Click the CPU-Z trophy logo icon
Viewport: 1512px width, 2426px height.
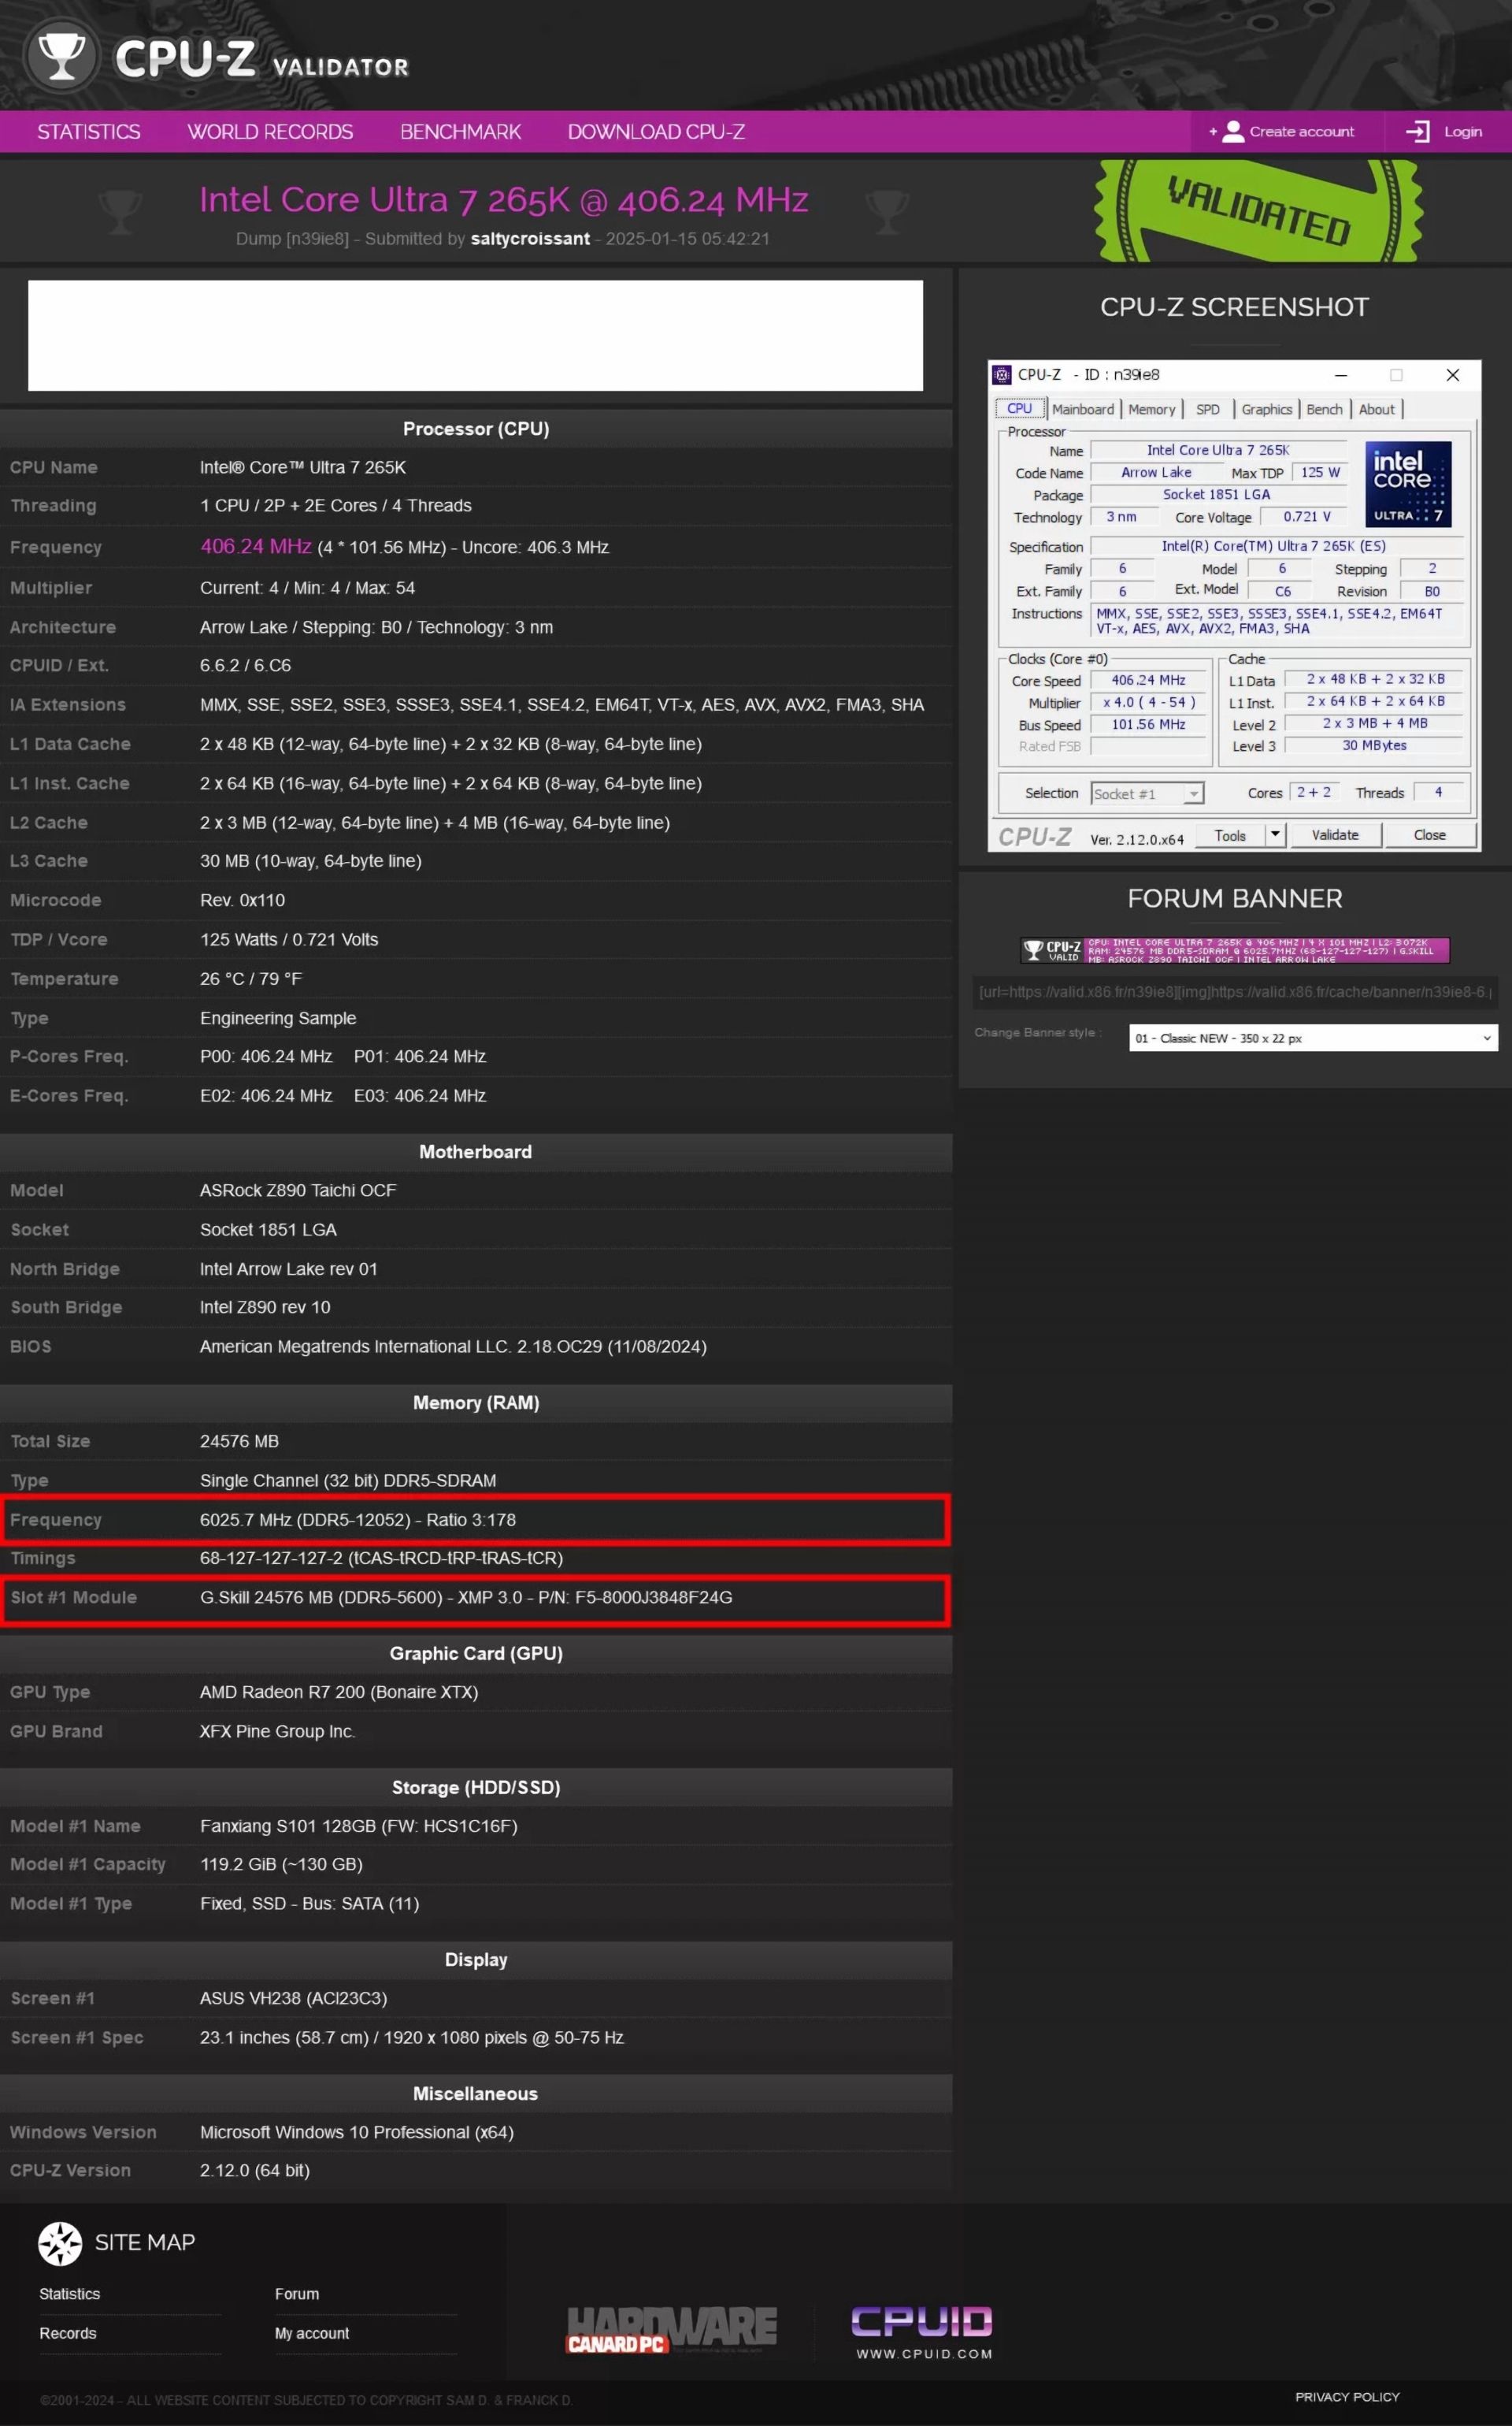62,56
